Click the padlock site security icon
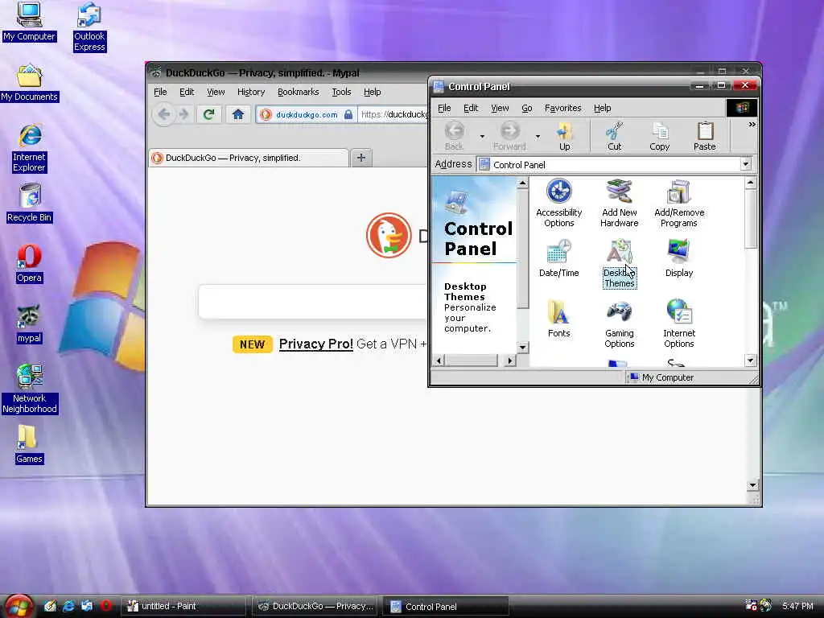 (348, 114)
